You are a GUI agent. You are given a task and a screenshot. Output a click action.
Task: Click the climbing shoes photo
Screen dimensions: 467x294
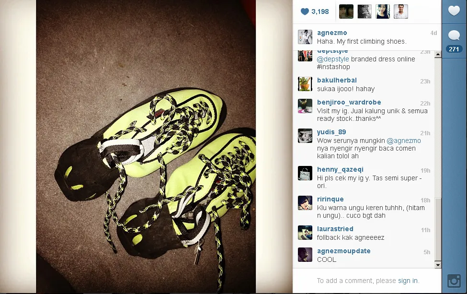pos(146,146)
